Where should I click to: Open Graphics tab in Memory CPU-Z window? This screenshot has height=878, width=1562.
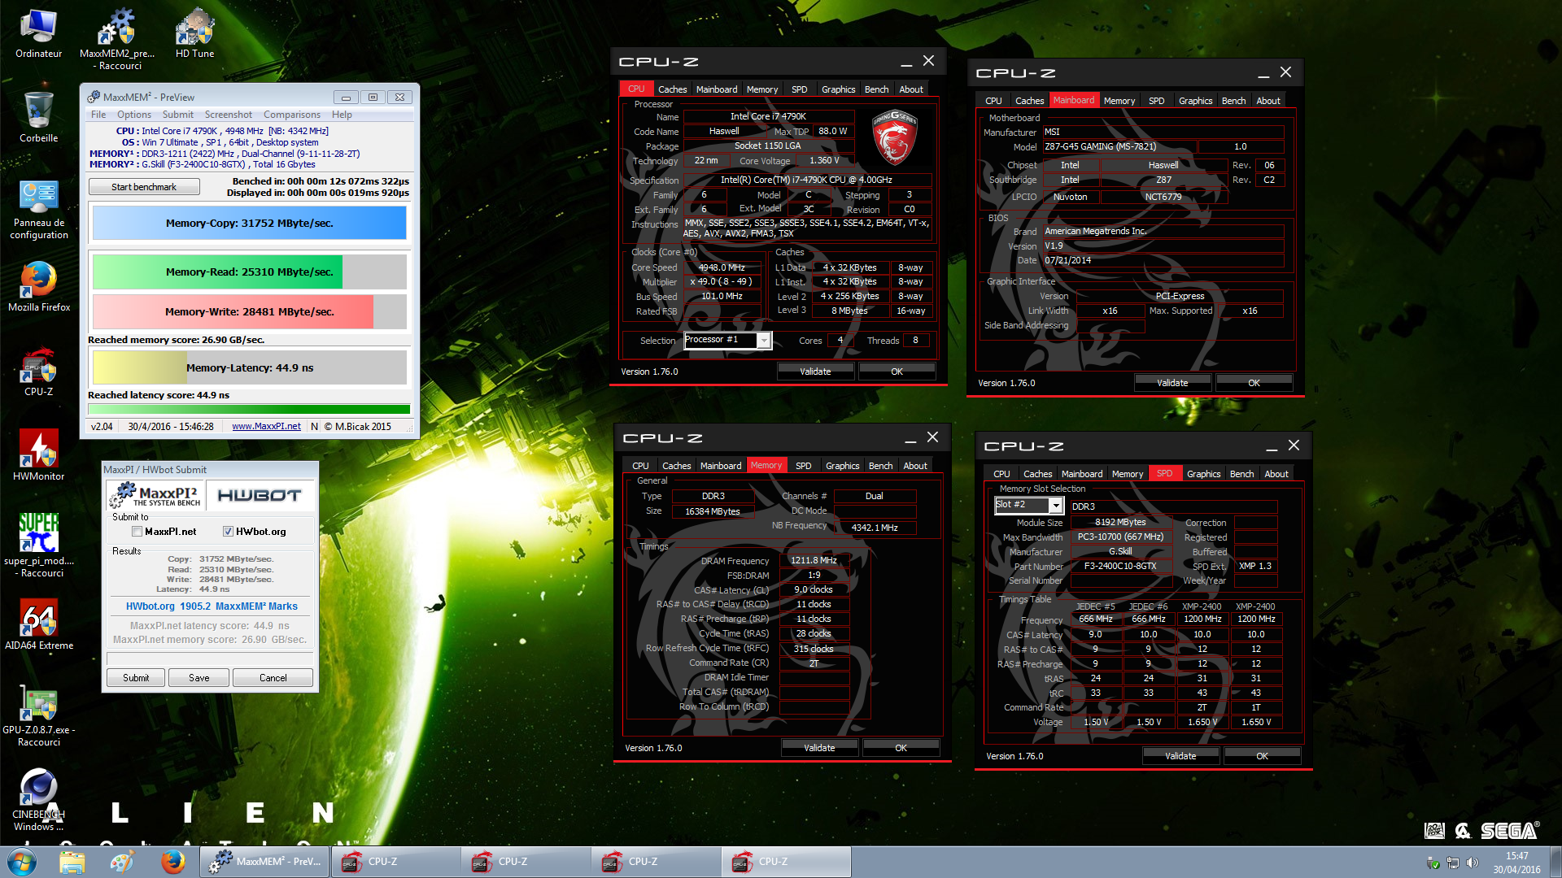click(842, 466)
